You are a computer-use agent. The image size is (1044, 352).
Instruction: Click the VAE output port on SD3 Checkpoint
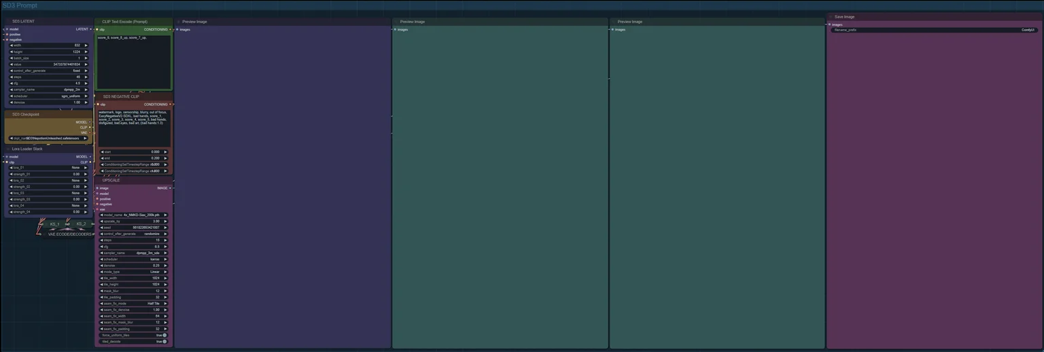pyautogui.click(x=90, y=133)
